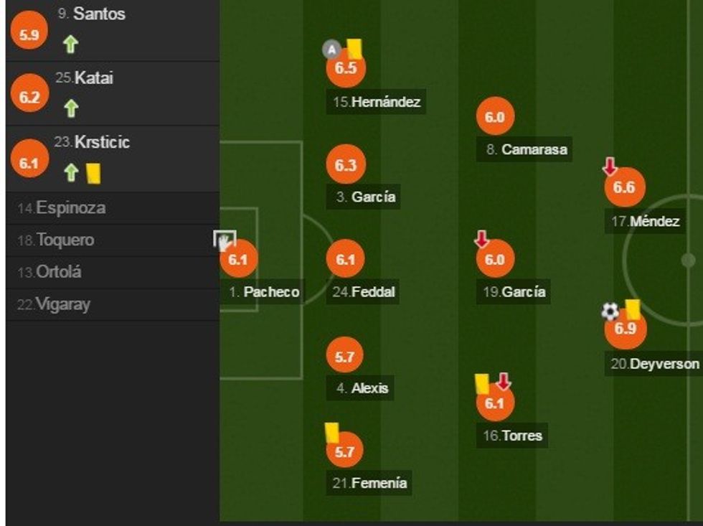Click the yellow card above Deyverson
Screen dimensions: 703x526
pyautogui.click(x=632, y=310)
